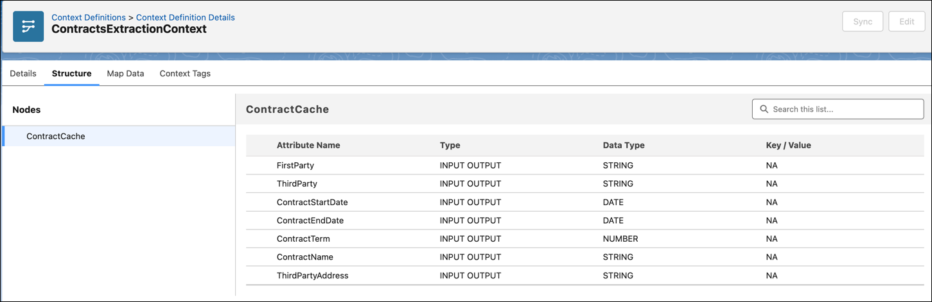
Task: Select the ContractEndDate attribute
Action: tap(310, 221)
